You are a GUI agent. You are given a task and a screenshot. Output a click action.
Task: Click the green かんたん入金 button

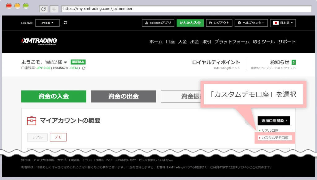point(190,23)
